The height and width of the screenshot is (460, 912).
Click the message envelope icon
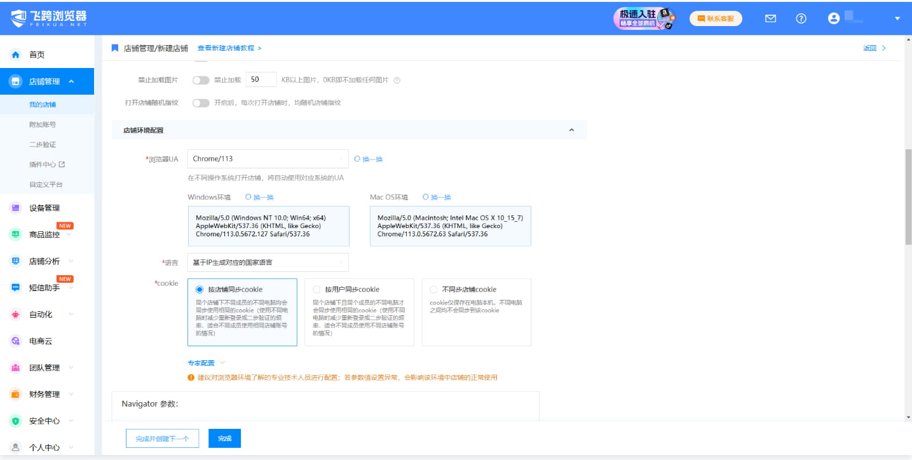tap(770, 18)
